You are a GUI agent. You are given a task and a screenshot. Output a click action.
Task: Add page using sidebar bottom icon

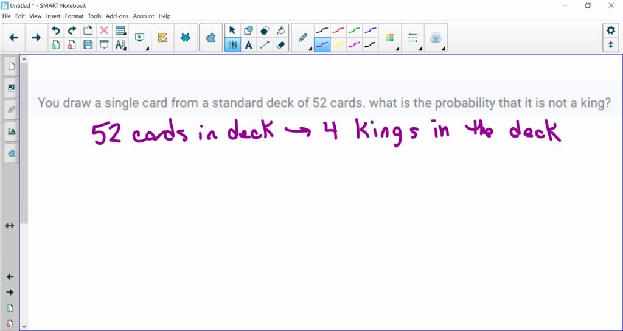tap(10, 308)
